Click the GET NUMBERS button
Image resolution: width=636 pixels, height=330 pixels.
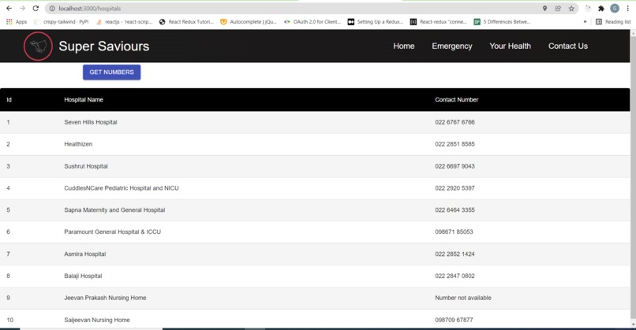point(111,72)
